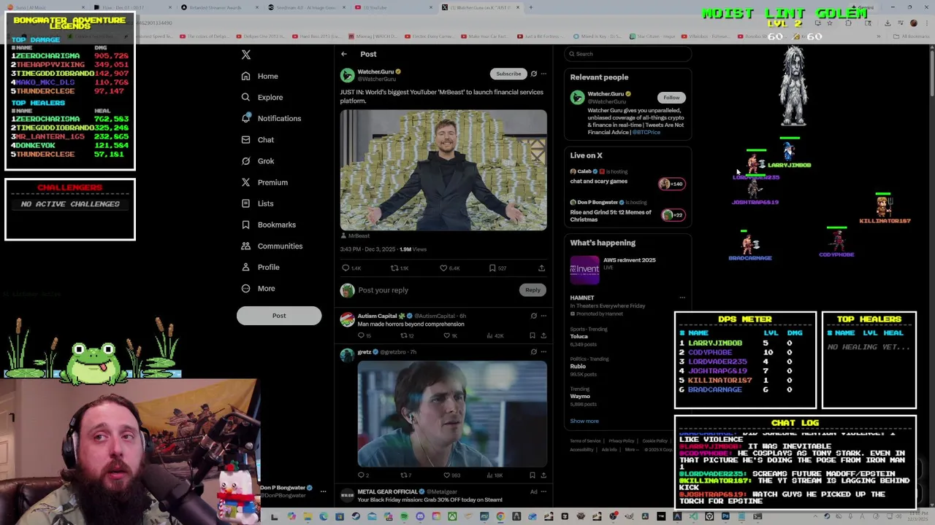
Task: Click the X logo in the sidebar
Action: pyautogui.click(x=246, y=55)
